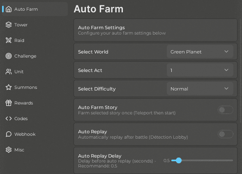Open the Challenge target icon
The image size is (242, 174).
point(9,56)
